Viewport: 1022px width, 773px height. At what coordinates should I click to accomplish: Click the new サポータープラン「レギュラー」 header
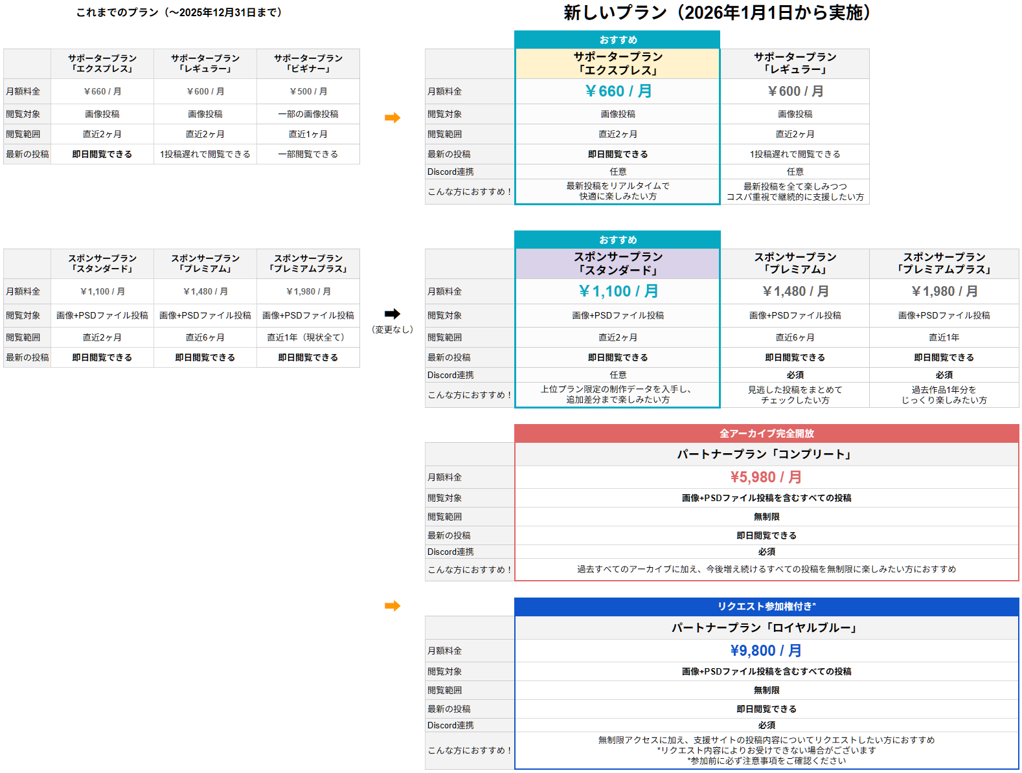point(795,63)
